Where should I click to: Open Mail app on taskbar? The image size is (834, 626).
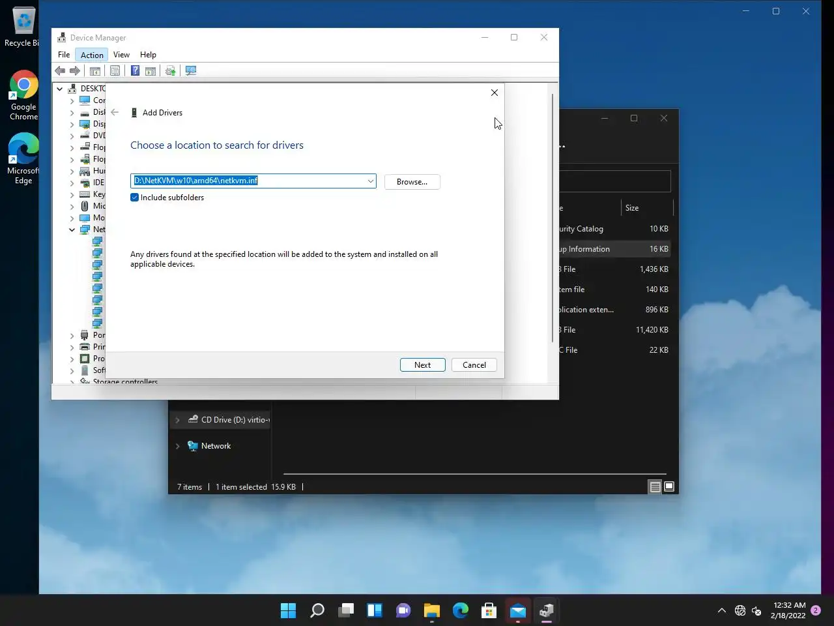518,610
